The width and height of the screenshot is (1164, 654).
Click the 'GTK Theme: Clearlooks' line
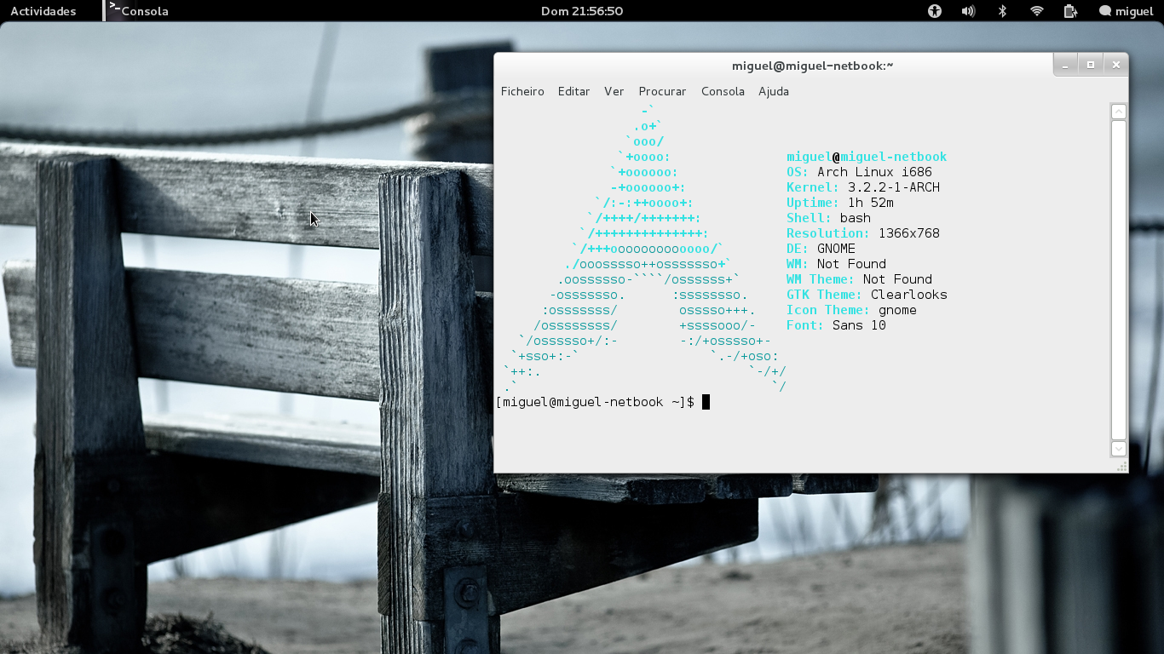867,295
